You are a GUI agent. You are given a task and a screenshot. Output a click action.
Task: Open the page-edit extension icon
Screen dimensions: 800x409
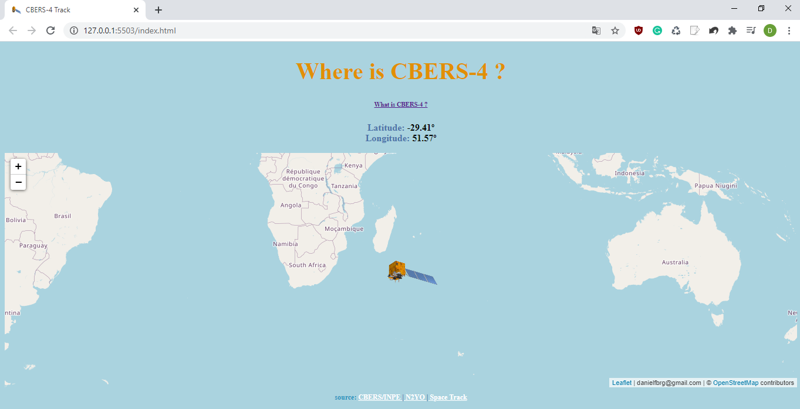695,30
